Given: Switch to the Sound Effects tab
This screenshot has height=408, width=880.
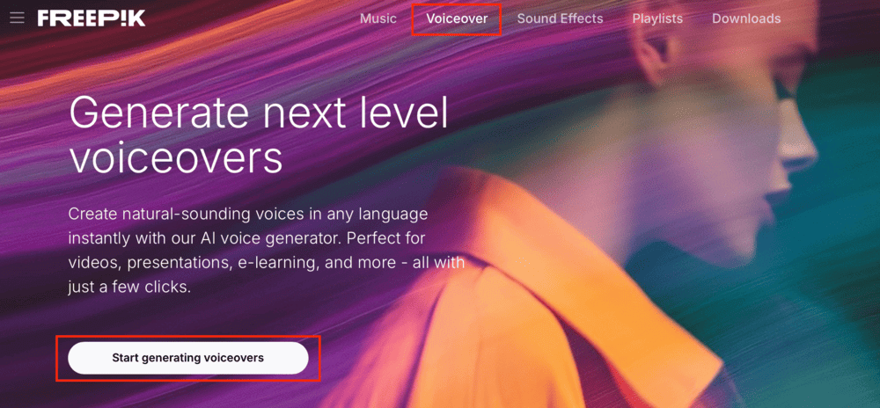Looking at the screenshot, I should click(x=560, y=18).
